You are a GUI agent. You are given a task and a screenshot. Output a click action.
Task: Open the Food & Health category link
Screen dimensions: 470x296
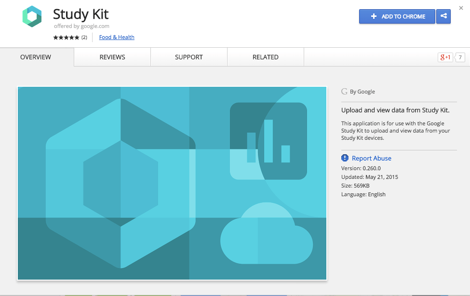pyautogui.click(x=117, y=38)
